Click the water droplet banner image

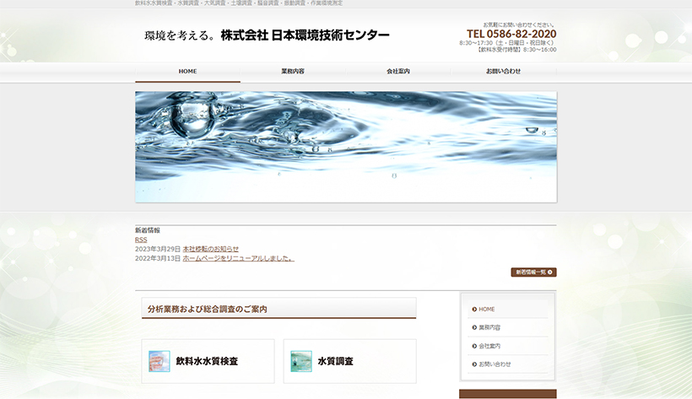point(345,147)
